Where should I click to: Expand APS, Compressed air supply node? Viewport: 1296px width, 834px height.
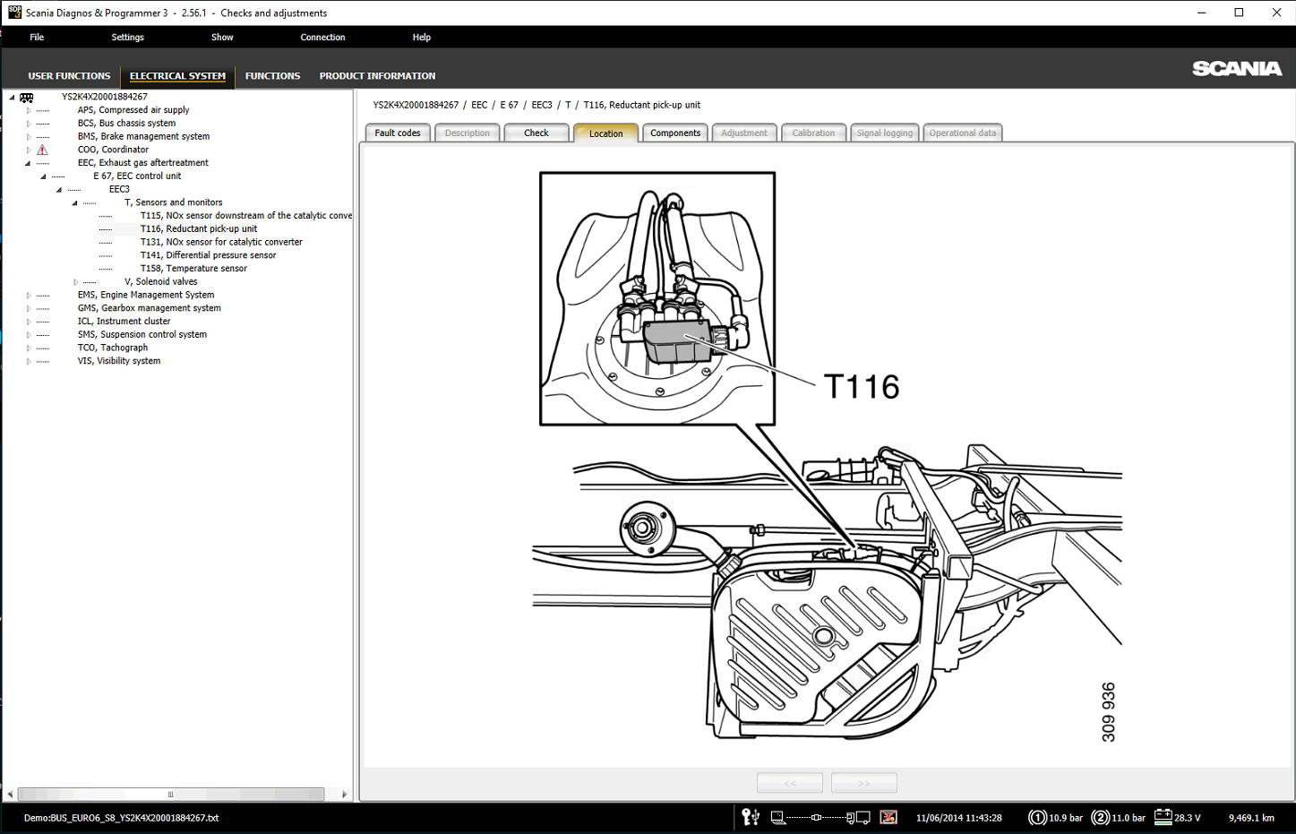(29, 110)
